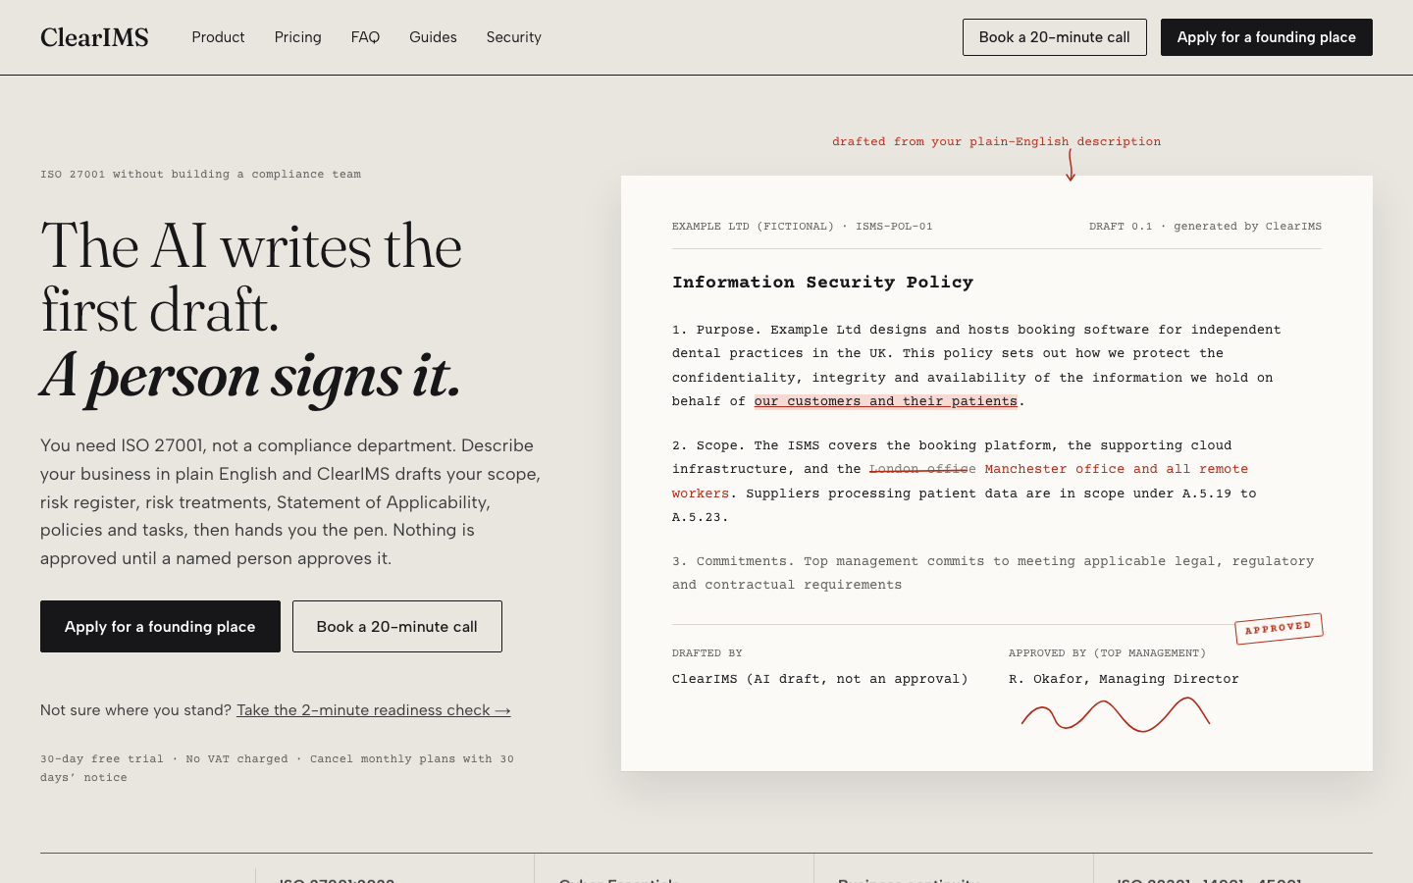
Task: Click 'The AI writes the first draft.' headline
Action: pos(251,278)
